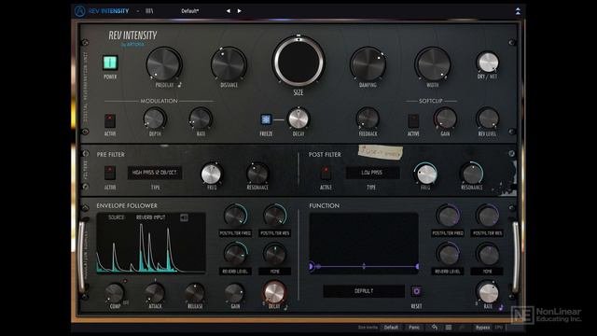Click the Function curve start handle

point(312,266)
